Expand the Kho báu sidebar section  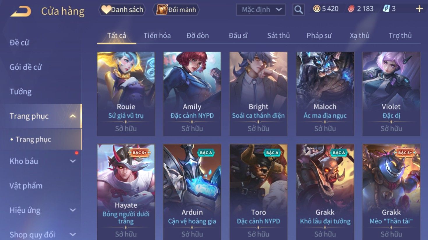click(x=73, y=161)
